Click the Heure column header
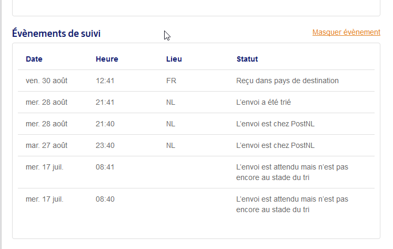 pyautogui.click(x=107, y=59)
